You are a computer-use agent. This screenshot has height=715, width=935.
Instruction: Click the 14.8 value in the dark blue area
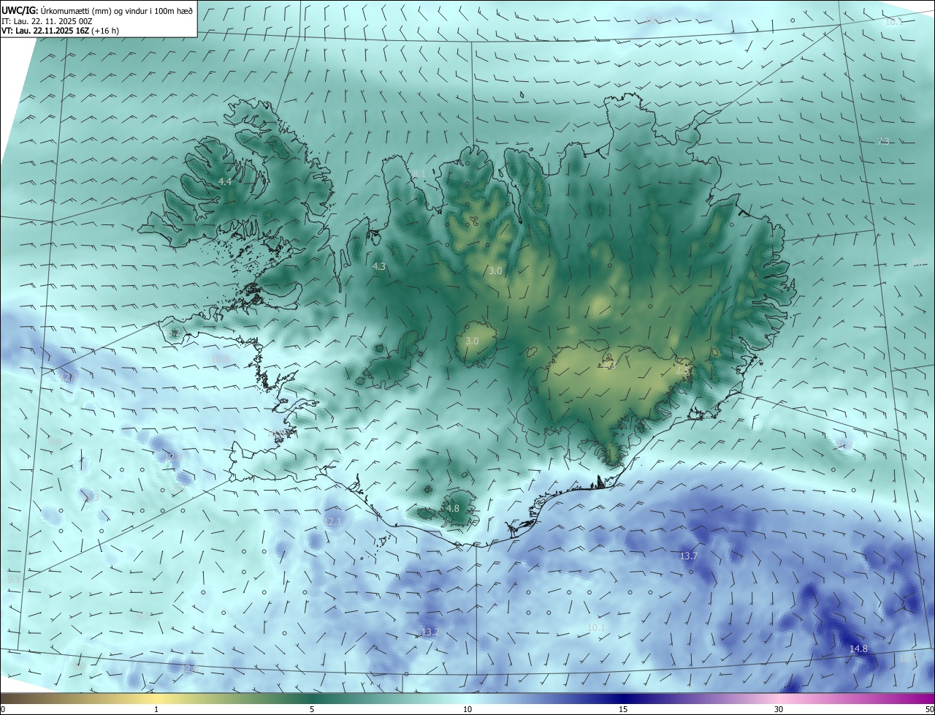(858, 649)
